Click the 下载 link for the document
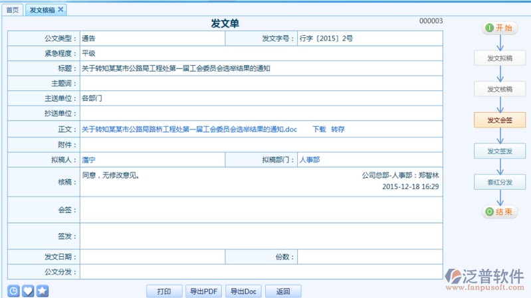Viewport: 531px width, 298px height. point(320,129)
